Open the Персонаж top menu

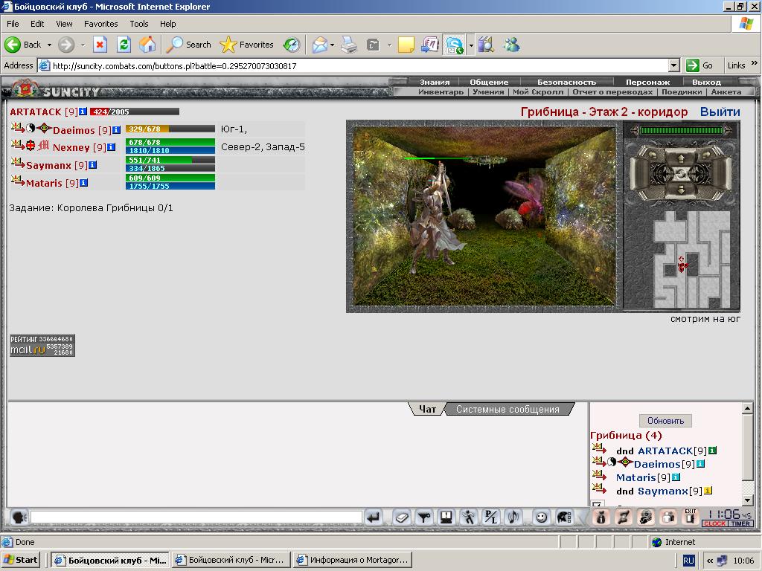[x=647, y=82]
